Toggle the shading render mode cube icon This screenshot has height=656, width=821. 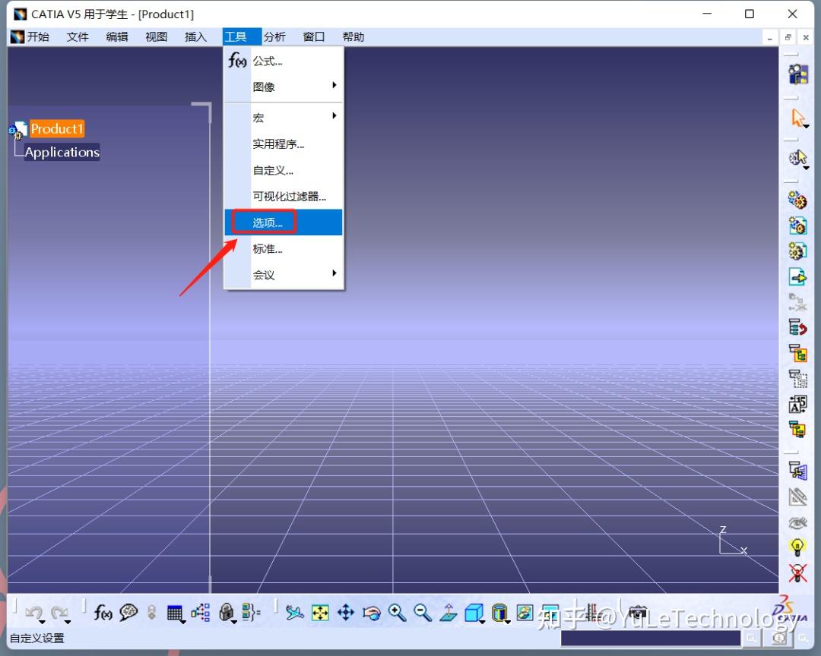pyautogui.click(x=501, y=613)
